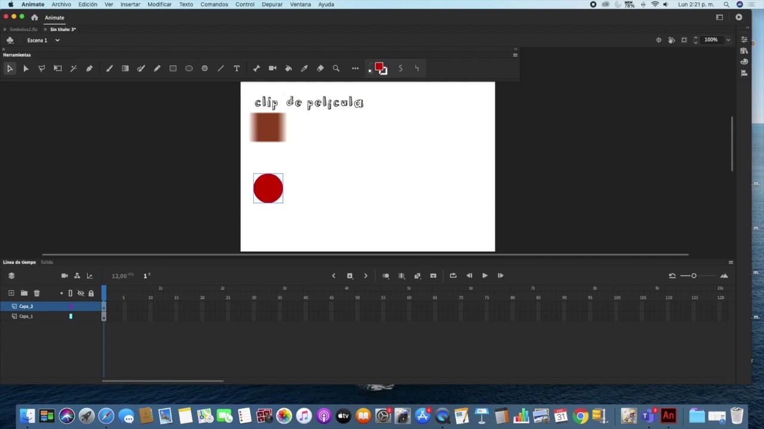The height and width of the screenshot is (429, 764).
Task: Select the Rectangle tool
Action: coord(173,69)
